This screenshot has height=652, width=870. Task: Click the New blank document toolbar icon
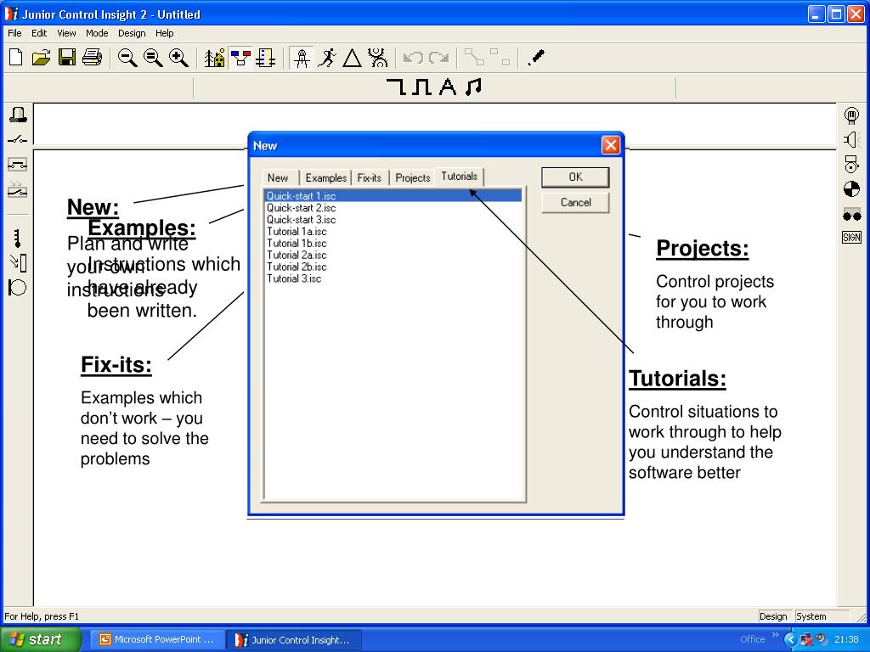pyautogui.click(x=15, y=57)
